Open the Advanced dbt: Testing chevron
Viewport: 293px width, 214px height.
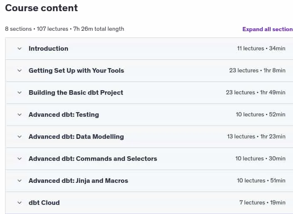(x=20, y=115)
